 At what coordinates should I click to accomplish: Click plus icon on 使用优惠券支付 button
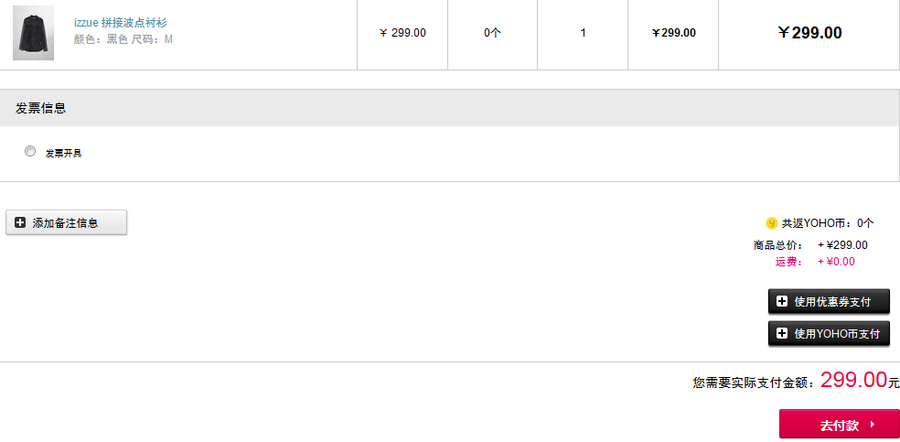pyautogui.click(x=782, y=301)
